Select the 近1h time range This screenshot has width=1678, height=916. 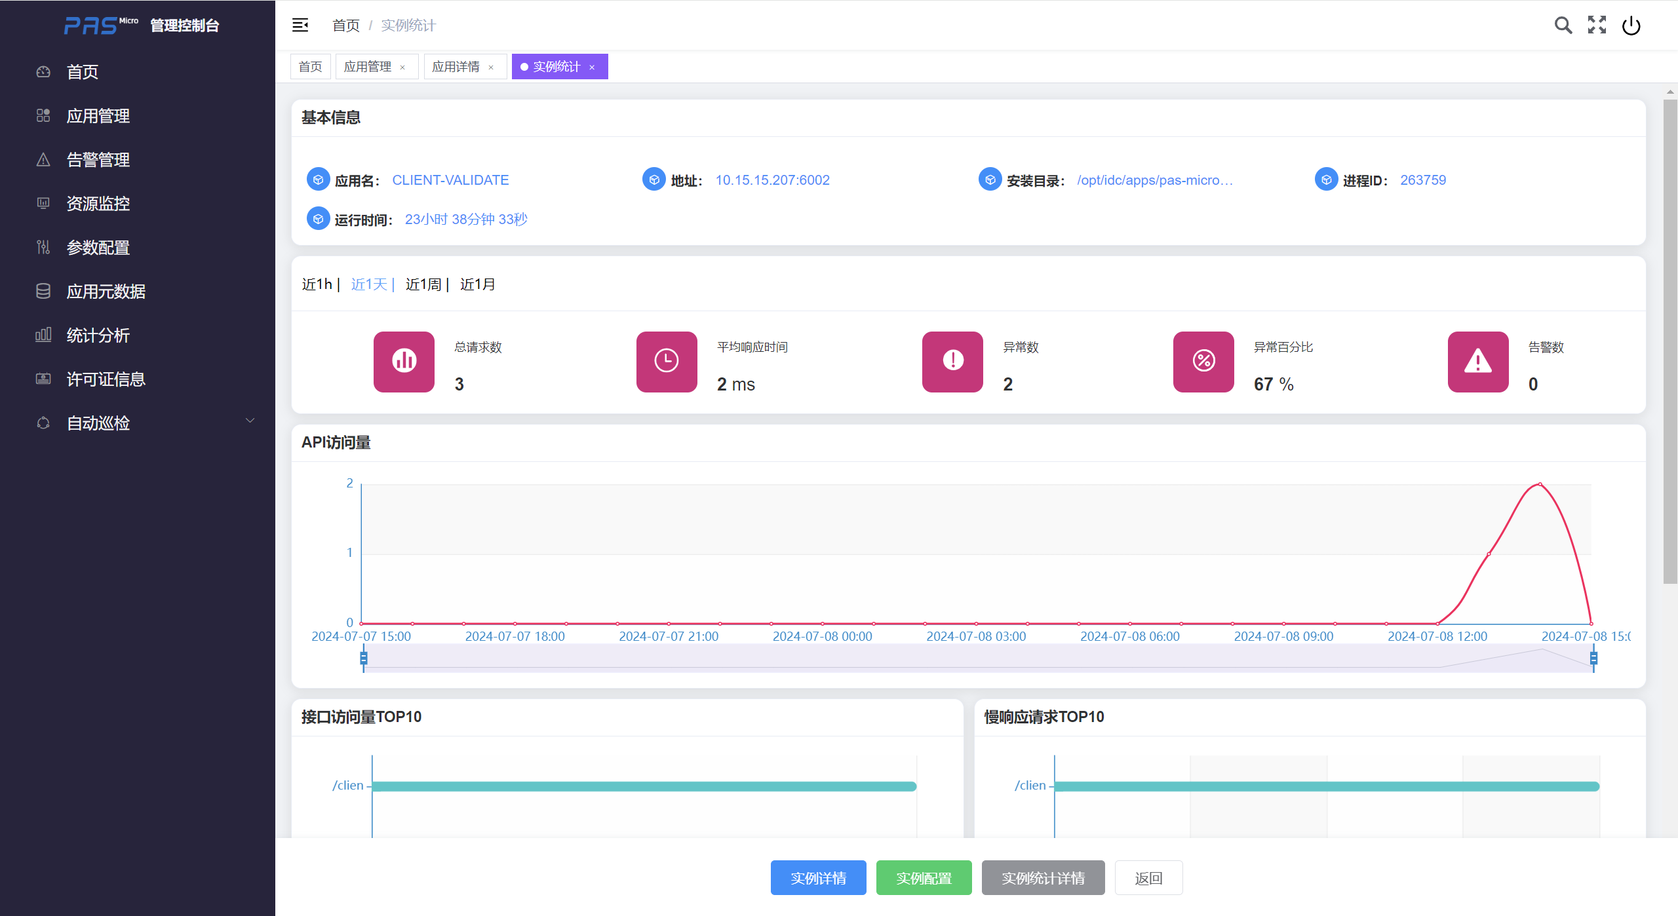(x=317, y=284)
